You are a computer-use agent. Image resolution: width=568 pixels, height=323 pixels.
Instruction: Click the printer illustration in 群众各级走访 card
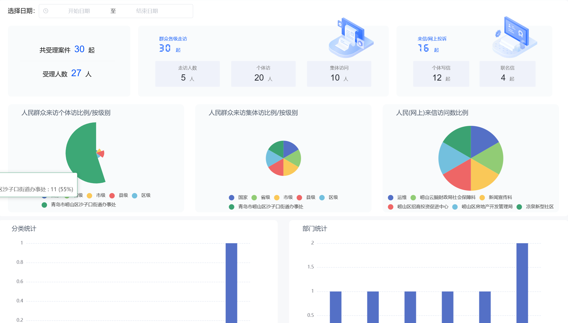pyautogui.click(x=351, y=38)
